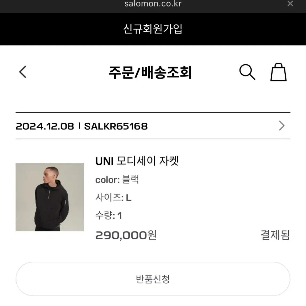Tap the 수량: 1 quantity text

109,215
